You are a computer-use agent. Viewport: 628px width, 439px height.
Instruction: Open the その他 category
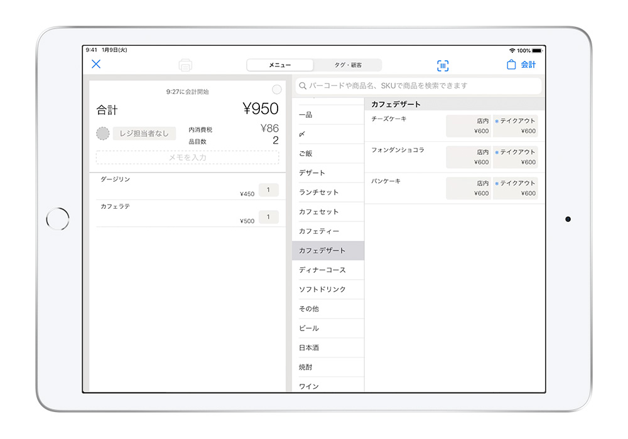328,309
